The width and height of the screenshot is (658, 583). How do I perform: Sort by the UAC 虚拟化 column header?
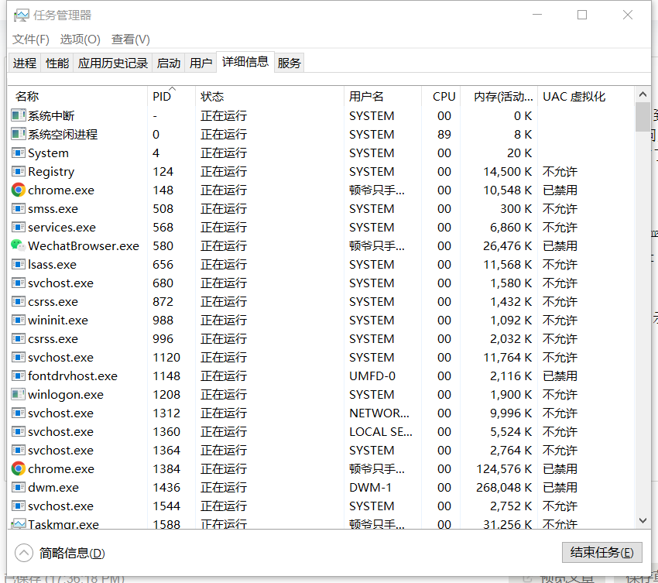pyautogui.click(x=586, y=97)
